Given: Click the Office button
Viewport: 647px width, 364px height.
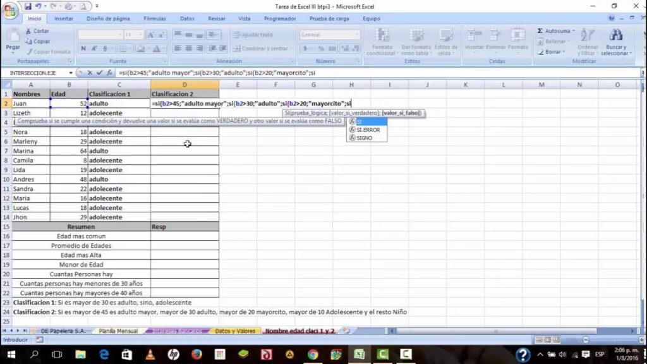Looking at the screenshot, I should [x=11, y=10].
